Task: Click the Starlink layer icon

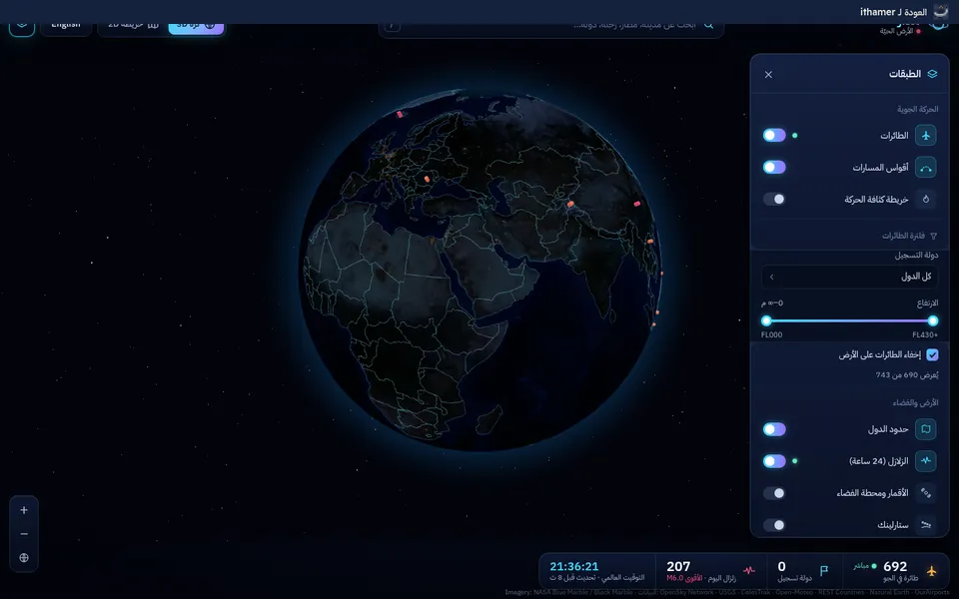Action: (925, 524)
